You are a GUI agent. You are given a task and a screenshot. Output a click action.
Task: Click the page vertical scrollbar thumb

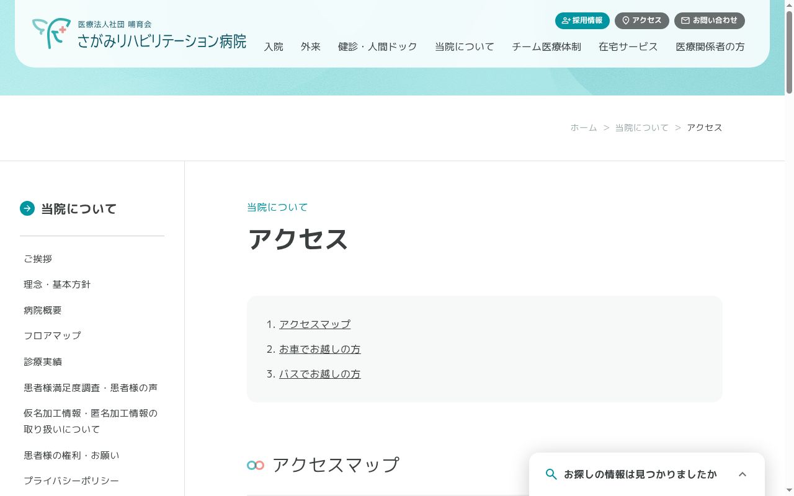pos(789,51)
